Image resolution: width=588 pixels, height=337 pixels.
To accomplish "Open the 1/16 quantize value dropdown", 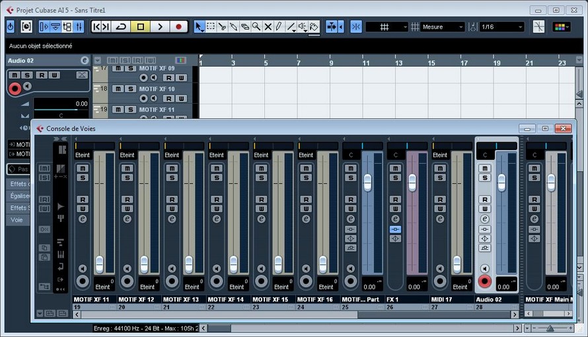I will point(501,27).
